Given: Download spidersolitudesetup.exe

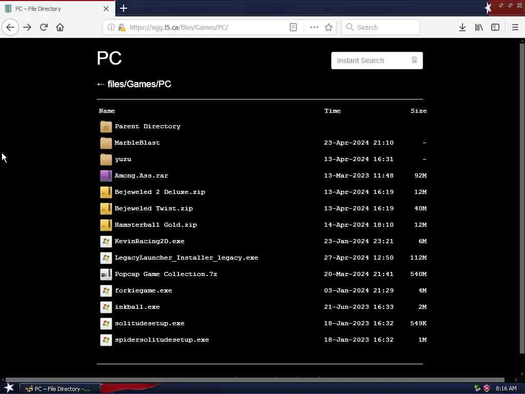Looking at the screenshot, I should (161, 340).
